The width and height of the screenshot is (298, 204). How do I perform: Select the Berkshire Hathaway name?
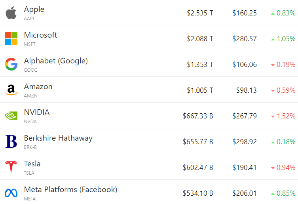[58, 138]
